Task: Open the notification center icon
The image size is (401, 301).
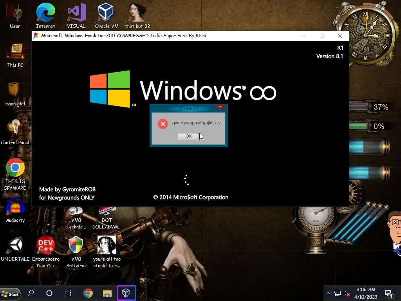Action: (388, 294)
